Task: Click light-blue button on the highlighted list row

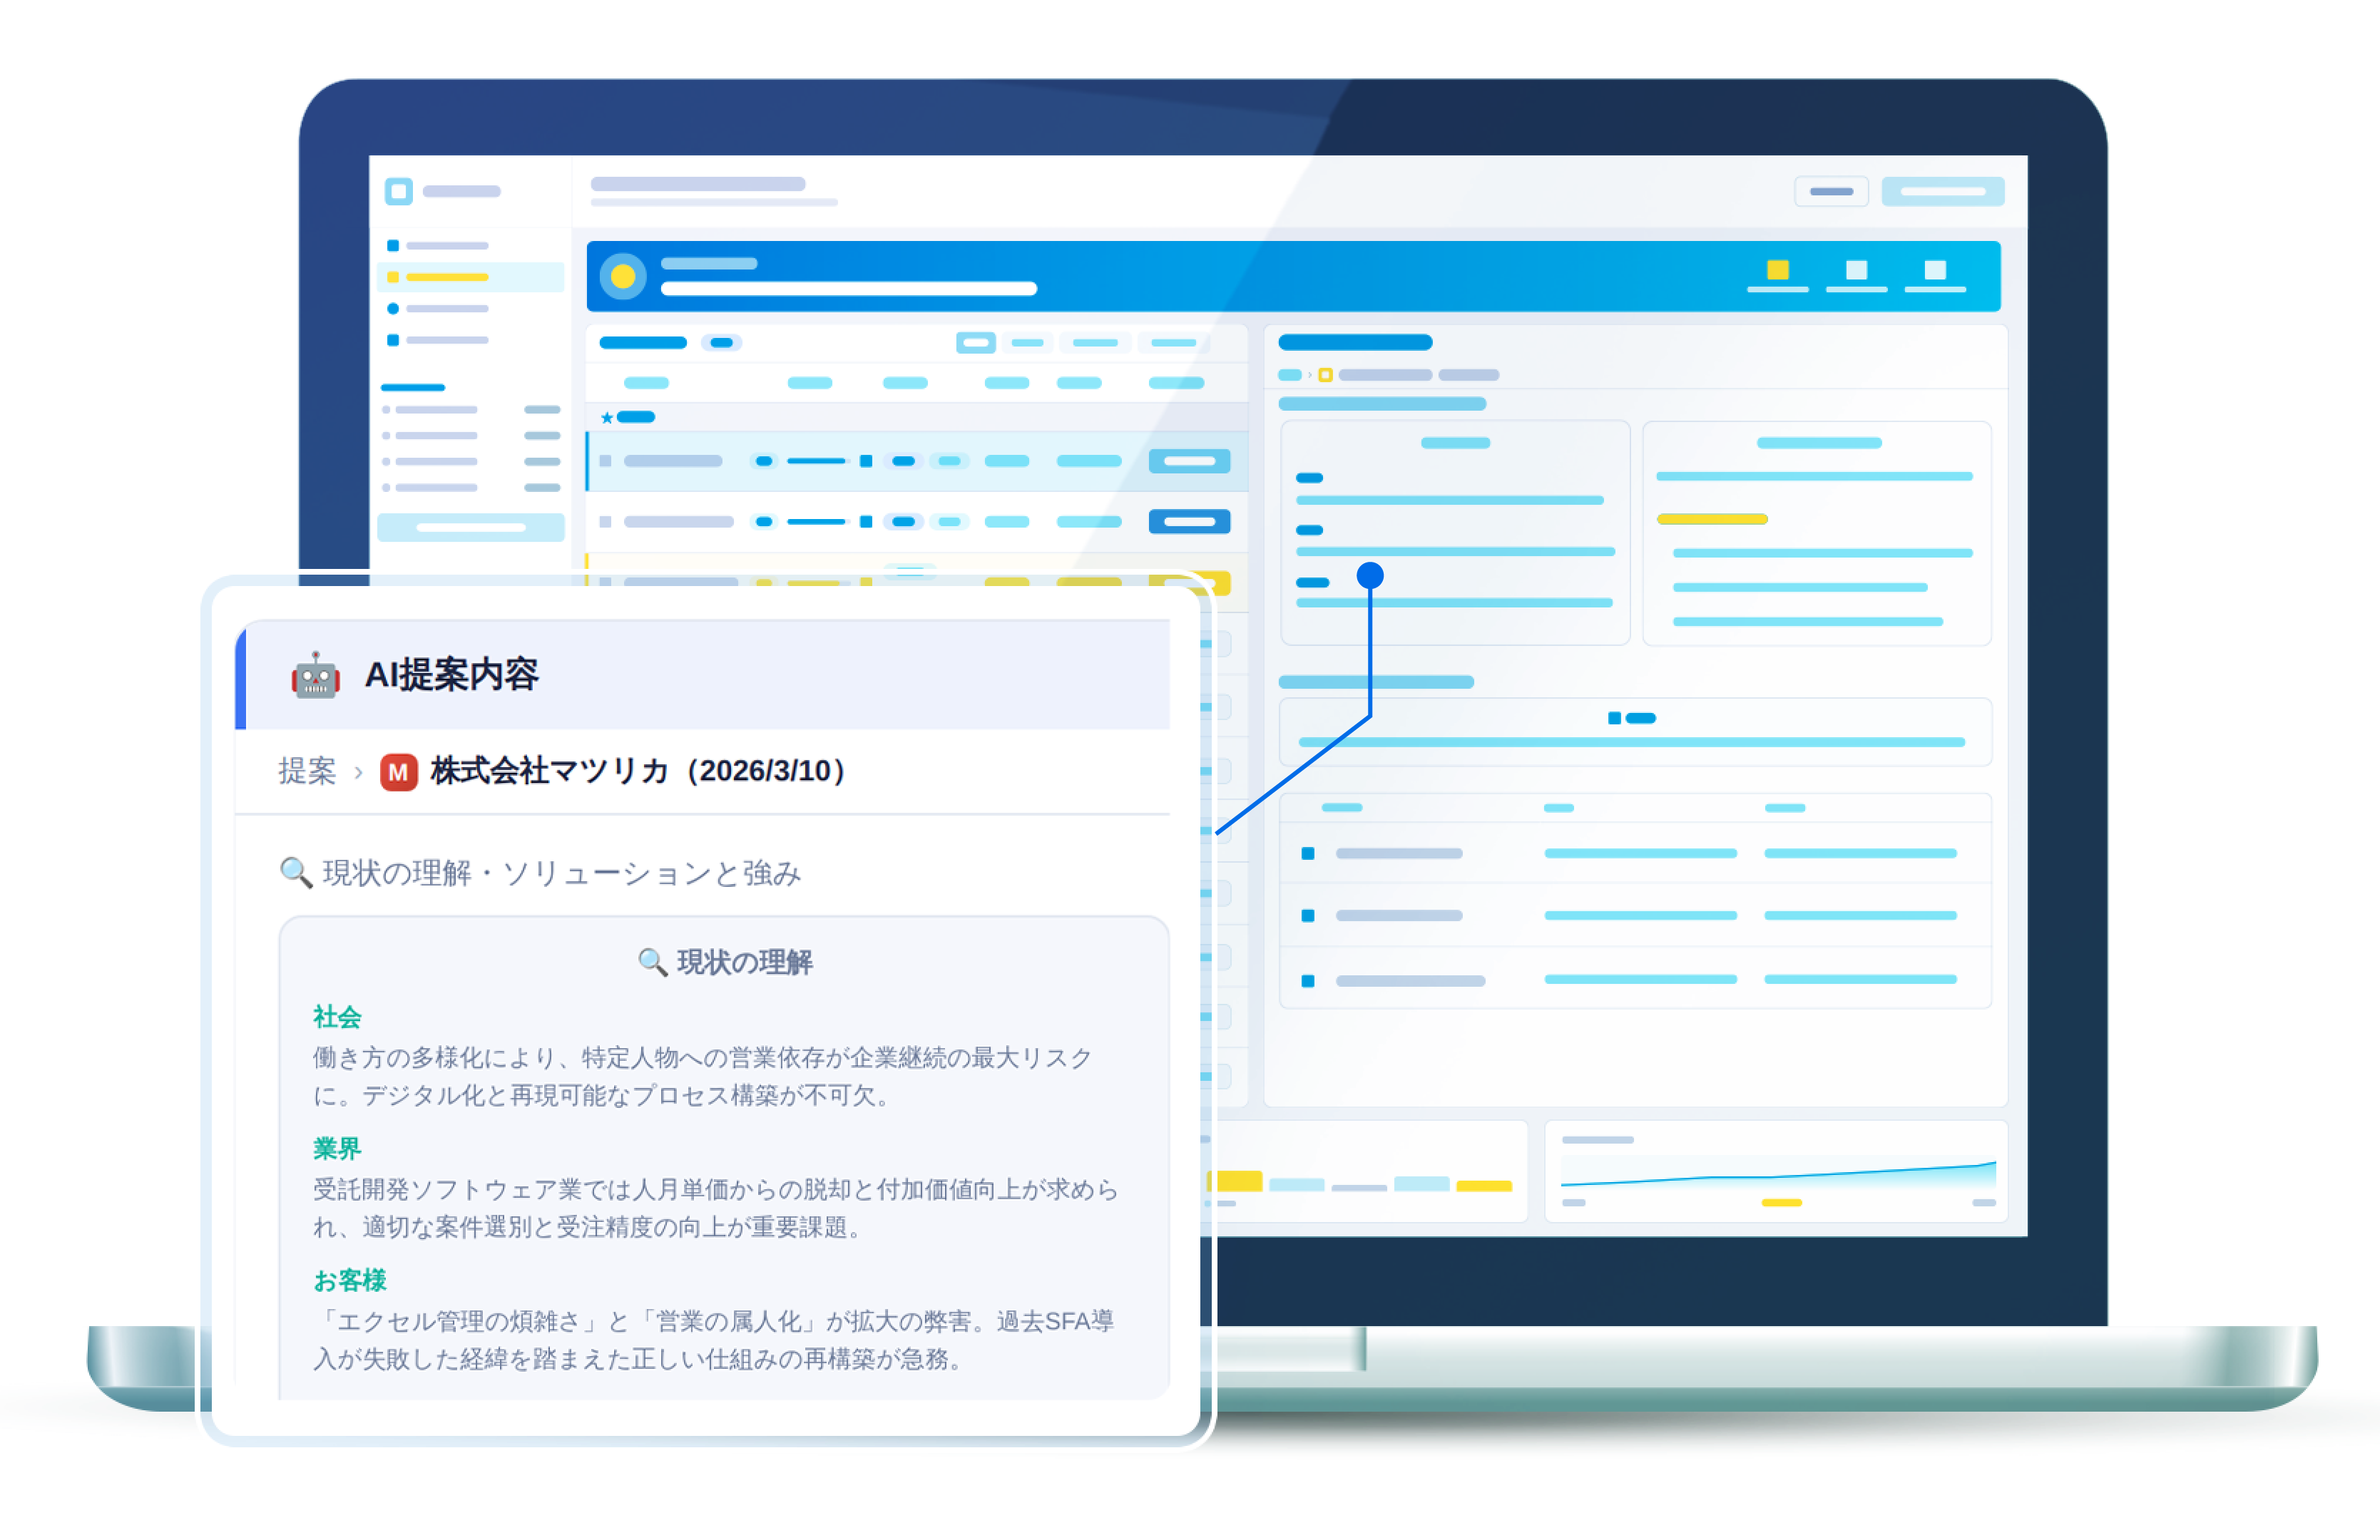Action: click(1189, 462)
